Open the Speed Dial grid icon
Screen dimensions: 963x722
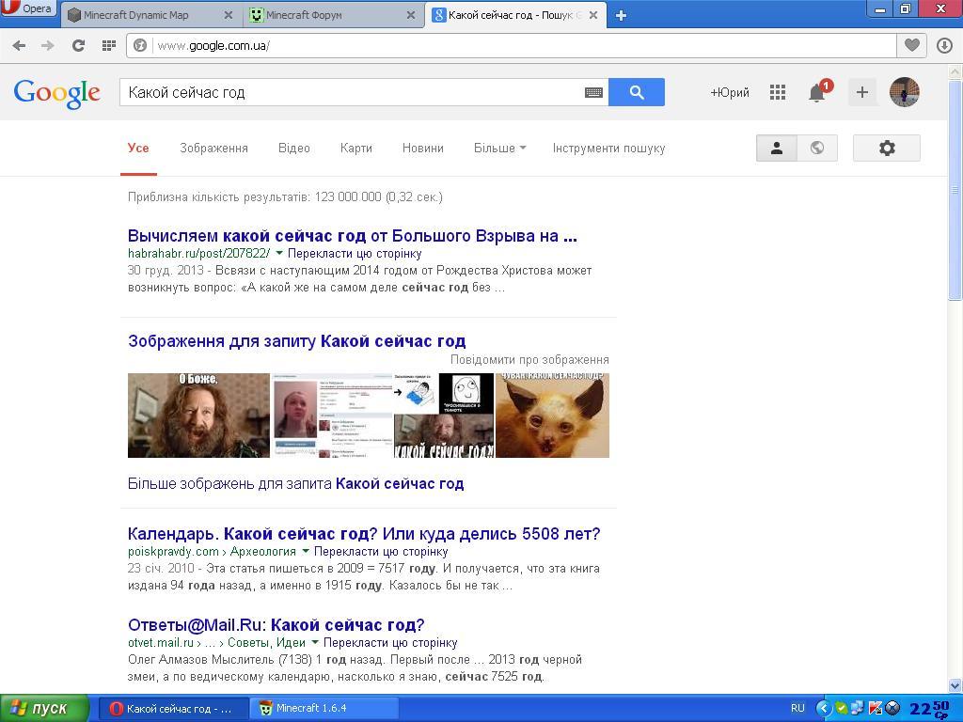click(109, 45)
